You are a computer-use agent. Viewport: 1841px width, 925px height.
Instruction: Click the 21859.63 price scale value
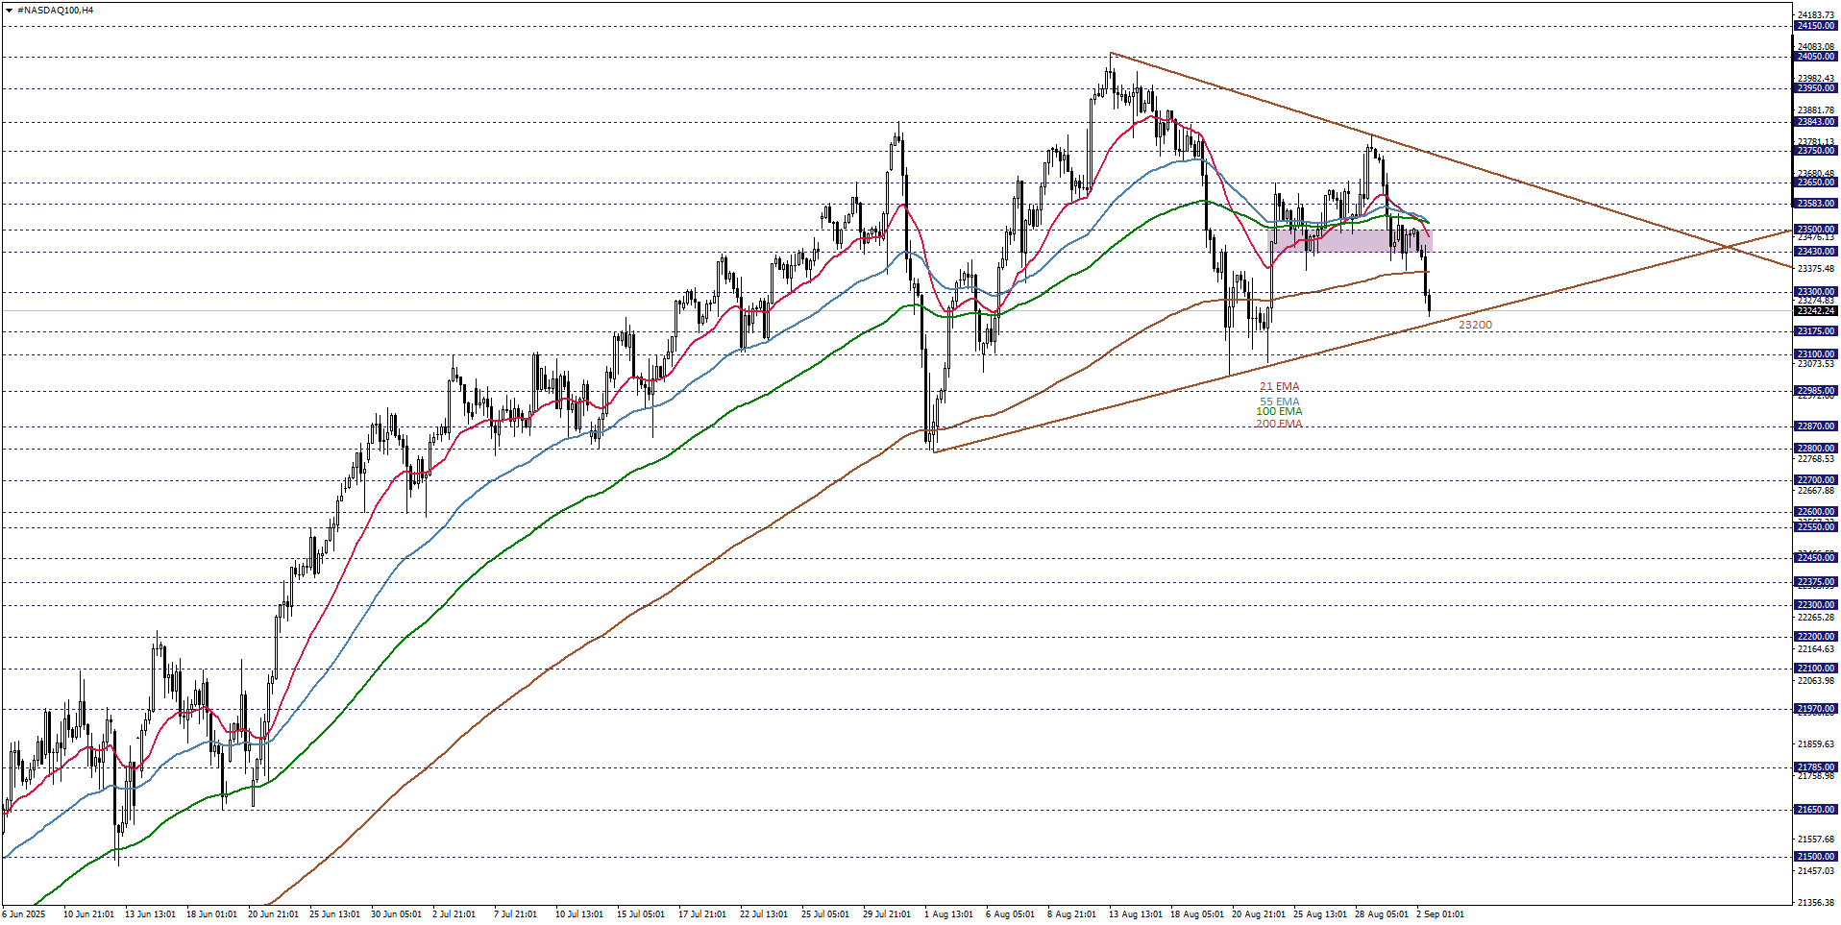pos(1816,744)
